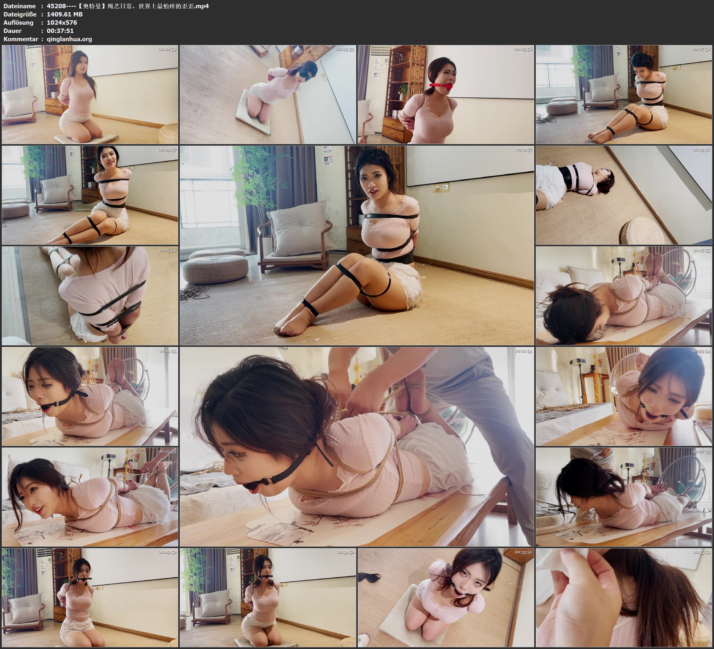Open the large thumbnail at 00:11:57
The width and height of the screenshot is (714, 649).
tap(357, 245)
